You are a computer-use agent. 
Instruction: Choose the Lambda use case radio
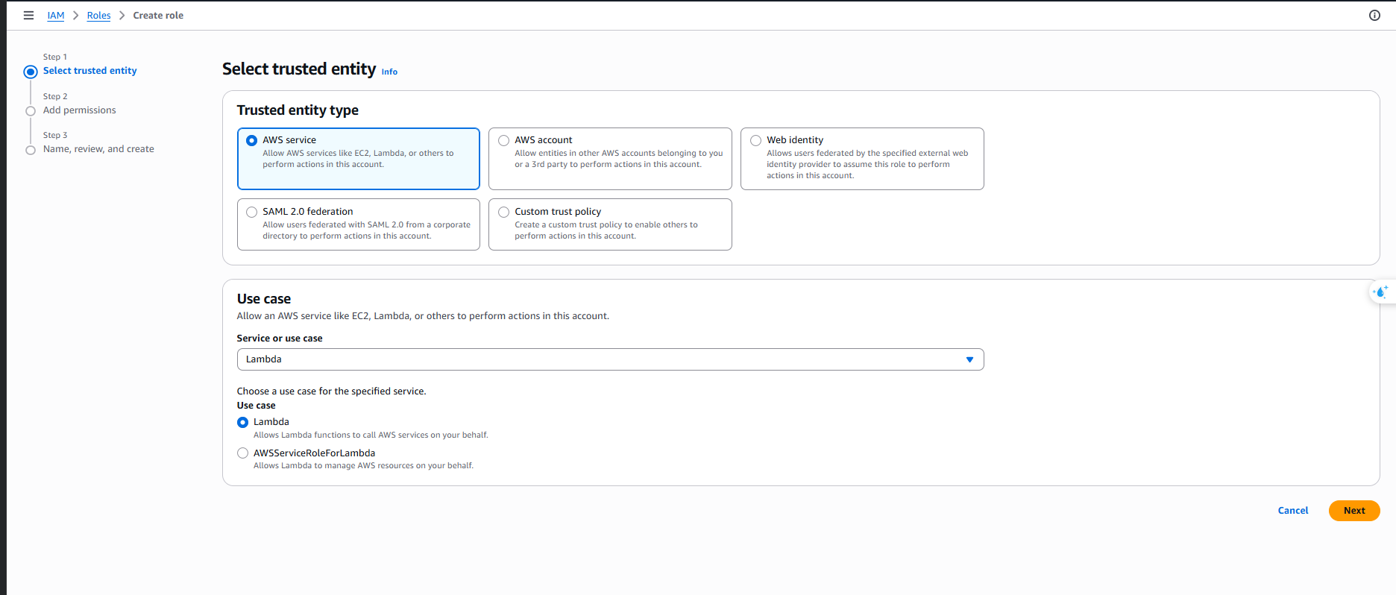coord(242,422)
